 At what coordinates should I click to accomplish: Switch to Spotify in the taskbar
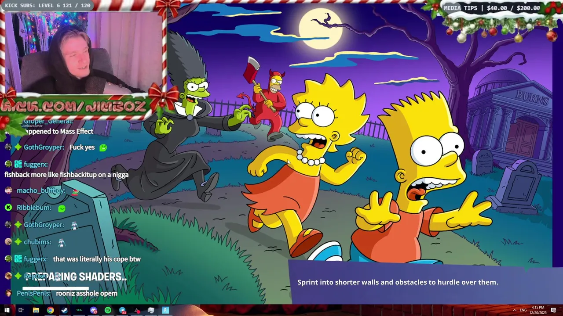(108, 310)
